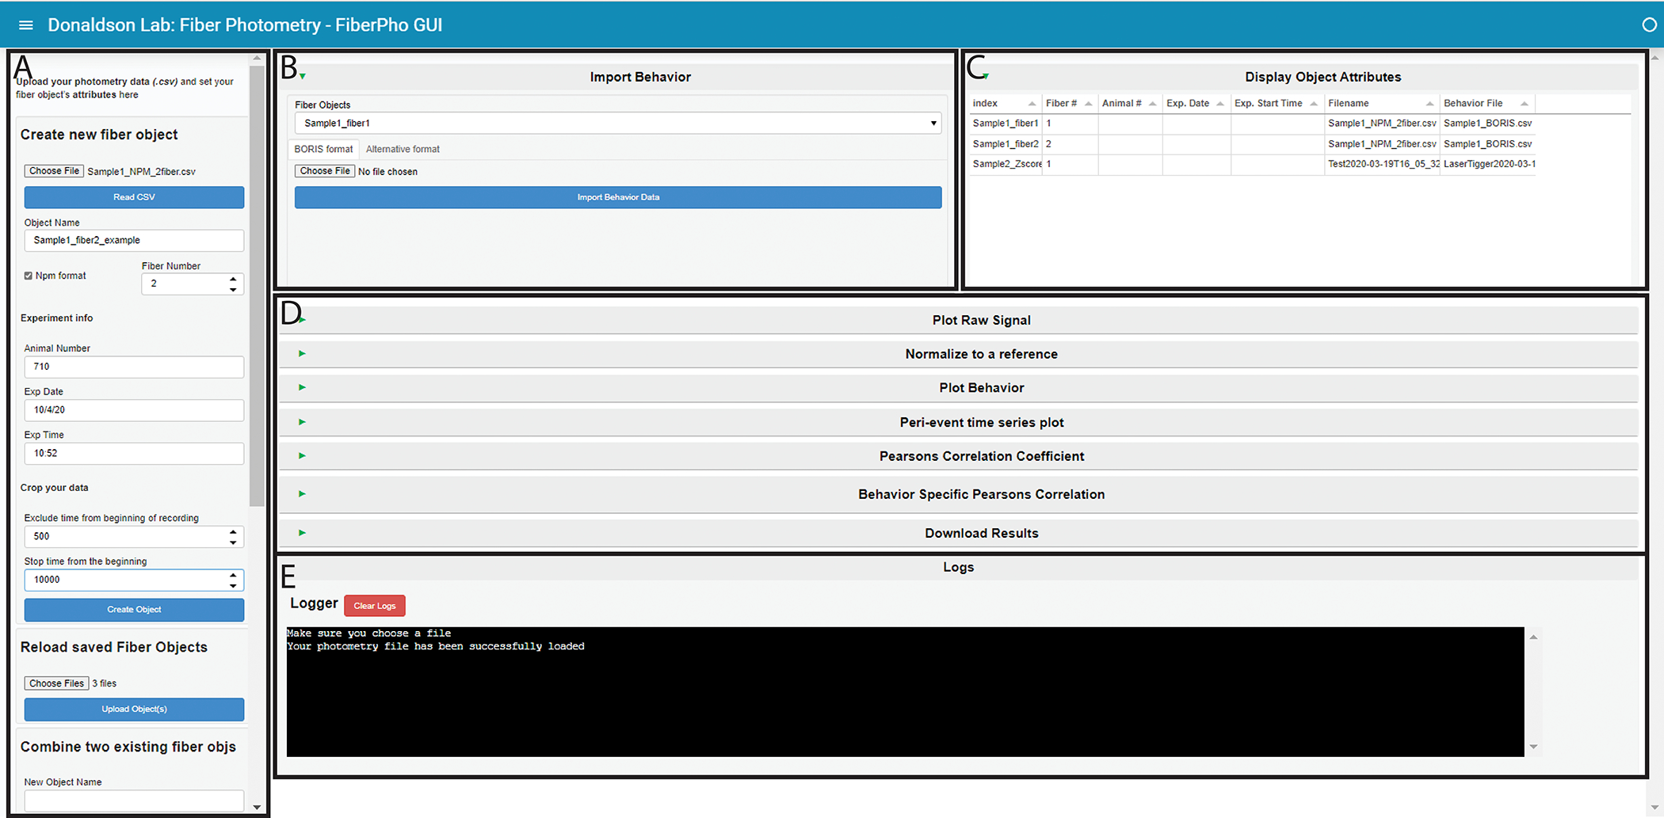
Task: Open the Fiber Objects dropdown
Action: (x=618, y=123)
